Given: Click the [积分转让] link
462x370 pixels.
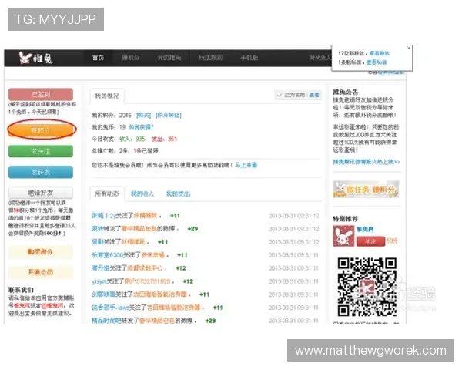Looking at the screenshot, I should [x=169, y=115].
